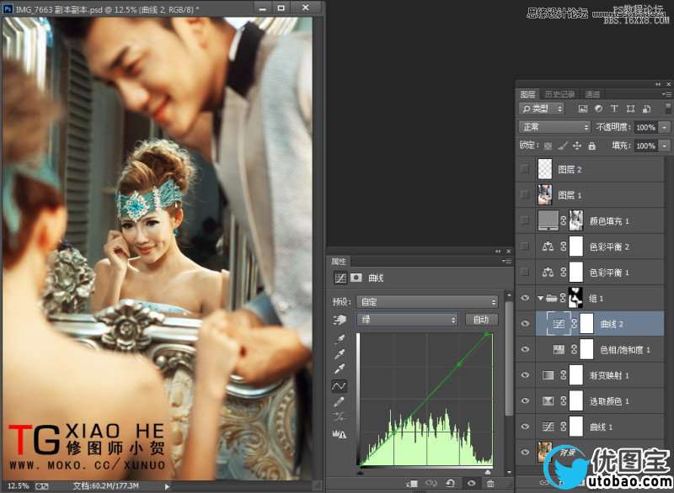
Task: Click the 自动 auto button
Action: (x=481, y=320)
